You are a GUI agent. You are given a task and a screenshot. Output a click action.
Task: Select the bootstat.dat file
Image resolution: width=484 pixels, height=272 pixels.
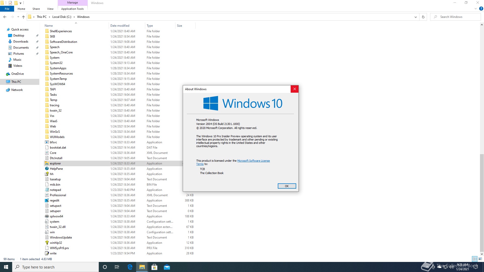coord(58,148)
